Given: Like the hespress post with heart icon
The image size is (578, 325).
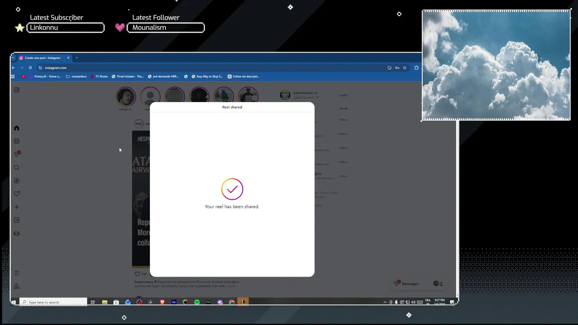Looking at the screenshot, I should [x=137, y=274].
